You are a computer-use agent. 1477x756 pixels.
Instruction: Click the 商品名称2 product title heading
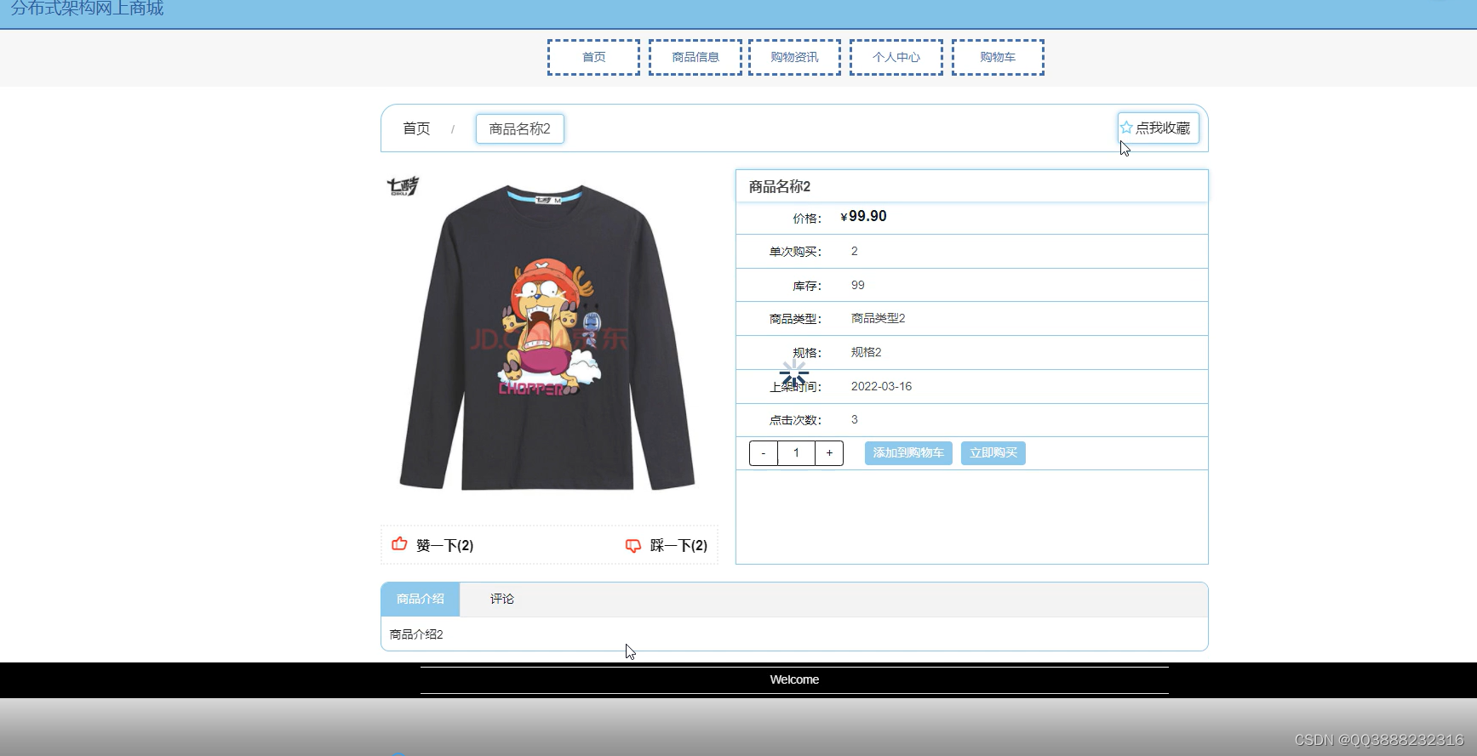[x=780, y=186]
